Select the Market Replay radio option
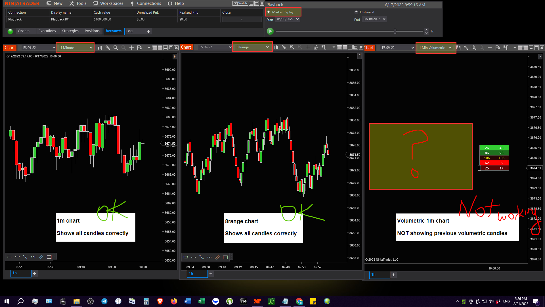Image resolution: width=545 pixels, height=307 pixels. click(269, 12)
